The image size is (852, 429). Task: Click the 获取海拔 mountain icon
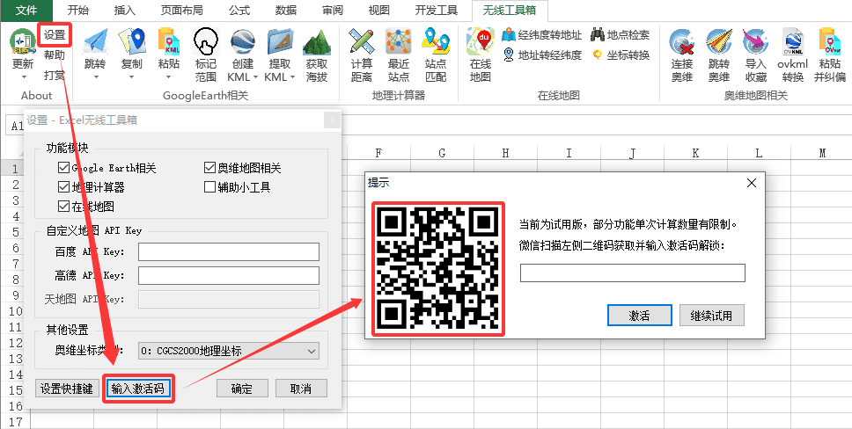click(x=317, y=42)
